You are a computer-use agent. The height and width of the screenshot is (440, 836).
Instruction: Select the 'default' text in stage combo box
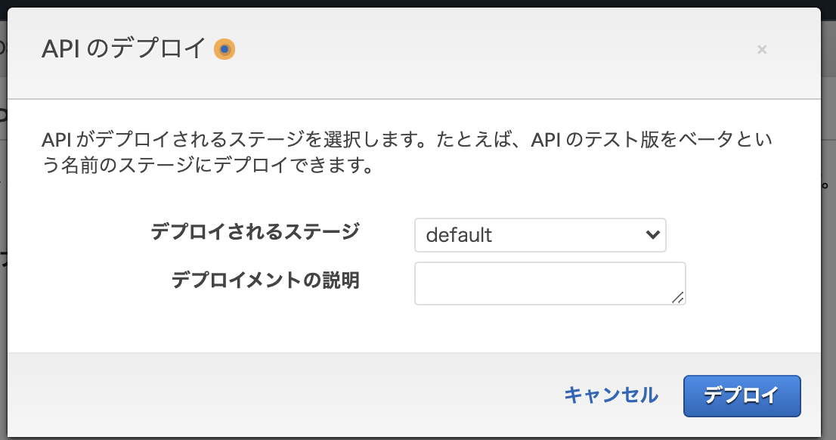459,234
